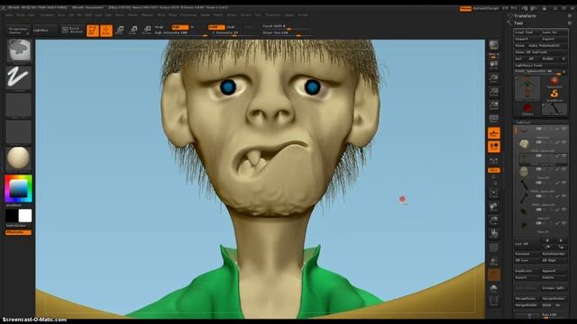Screen dimensions: 577x324
Task: Open the Alpha menu
Action: coord(10,15)
